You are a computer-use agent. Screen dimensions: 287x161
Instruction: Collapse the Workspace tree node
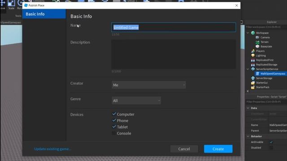[x=248, y=33]
